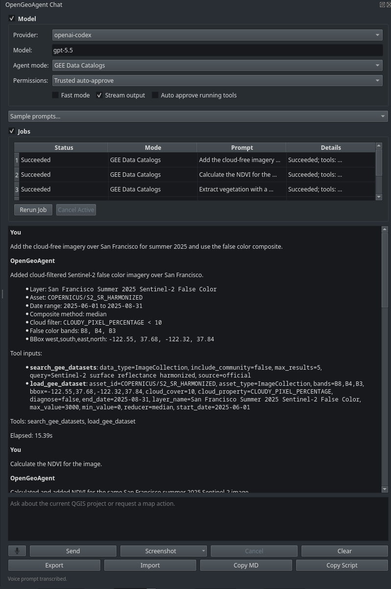Click the Rerun Job button
The width and height of the screenshot is (391, 589).
coord(33,210)
